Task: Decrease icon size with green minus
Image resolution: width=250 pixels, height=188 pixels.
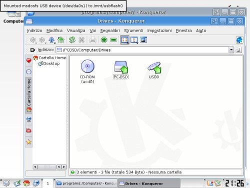Action: click(113, 40)
